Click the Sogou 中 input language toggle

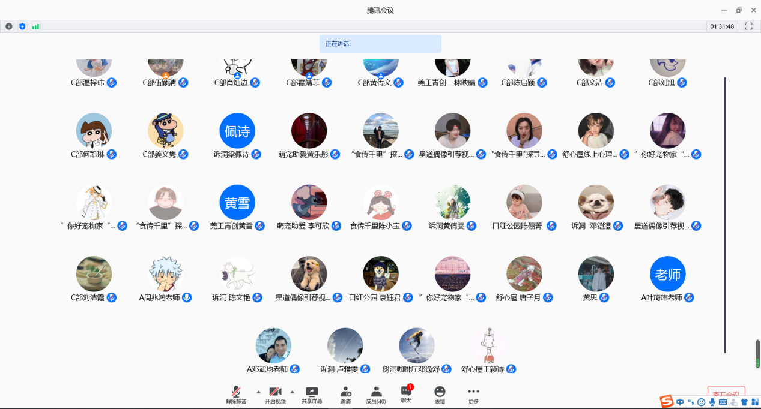click(680, 402)
